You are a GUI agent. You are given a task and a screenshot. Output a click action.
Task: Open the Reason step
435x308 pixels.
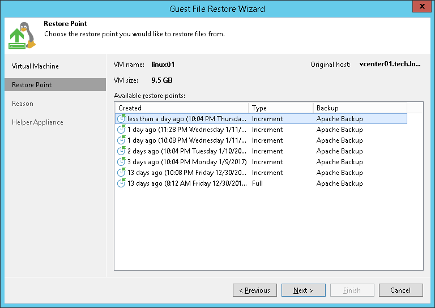23,104
